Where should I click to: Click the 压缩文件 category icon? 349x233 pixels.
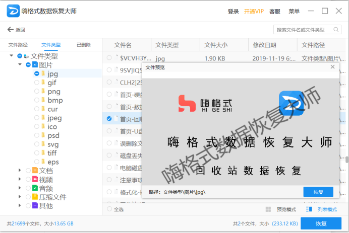(x=35, y=197)
